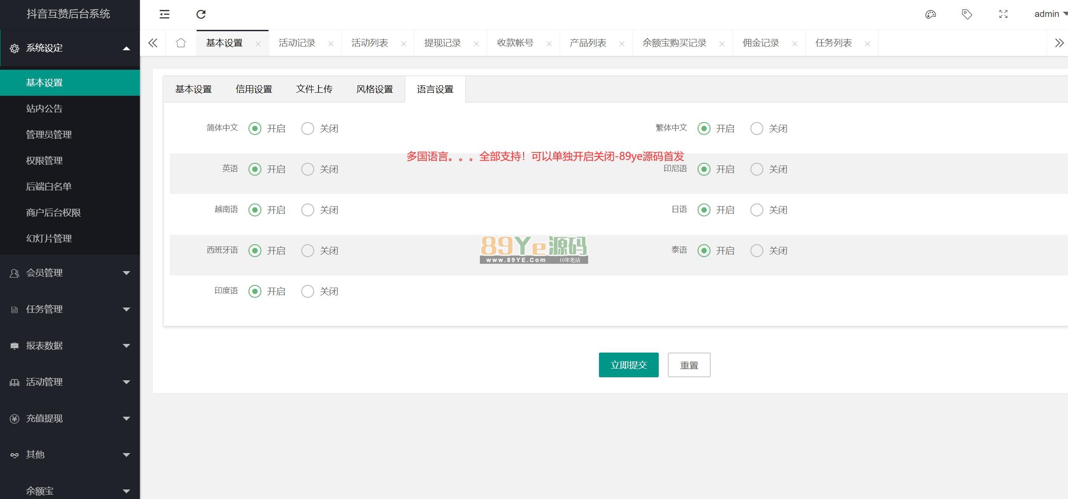Switch to the 风格设置 tab
The image size is (1068, 499).
click(375, 89)
